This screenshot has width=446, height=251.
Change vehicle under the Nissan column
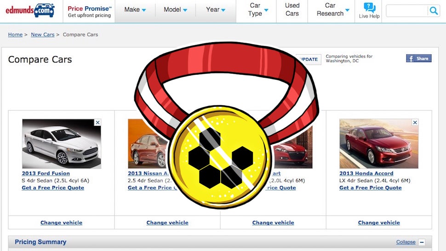tap(167, 222)
